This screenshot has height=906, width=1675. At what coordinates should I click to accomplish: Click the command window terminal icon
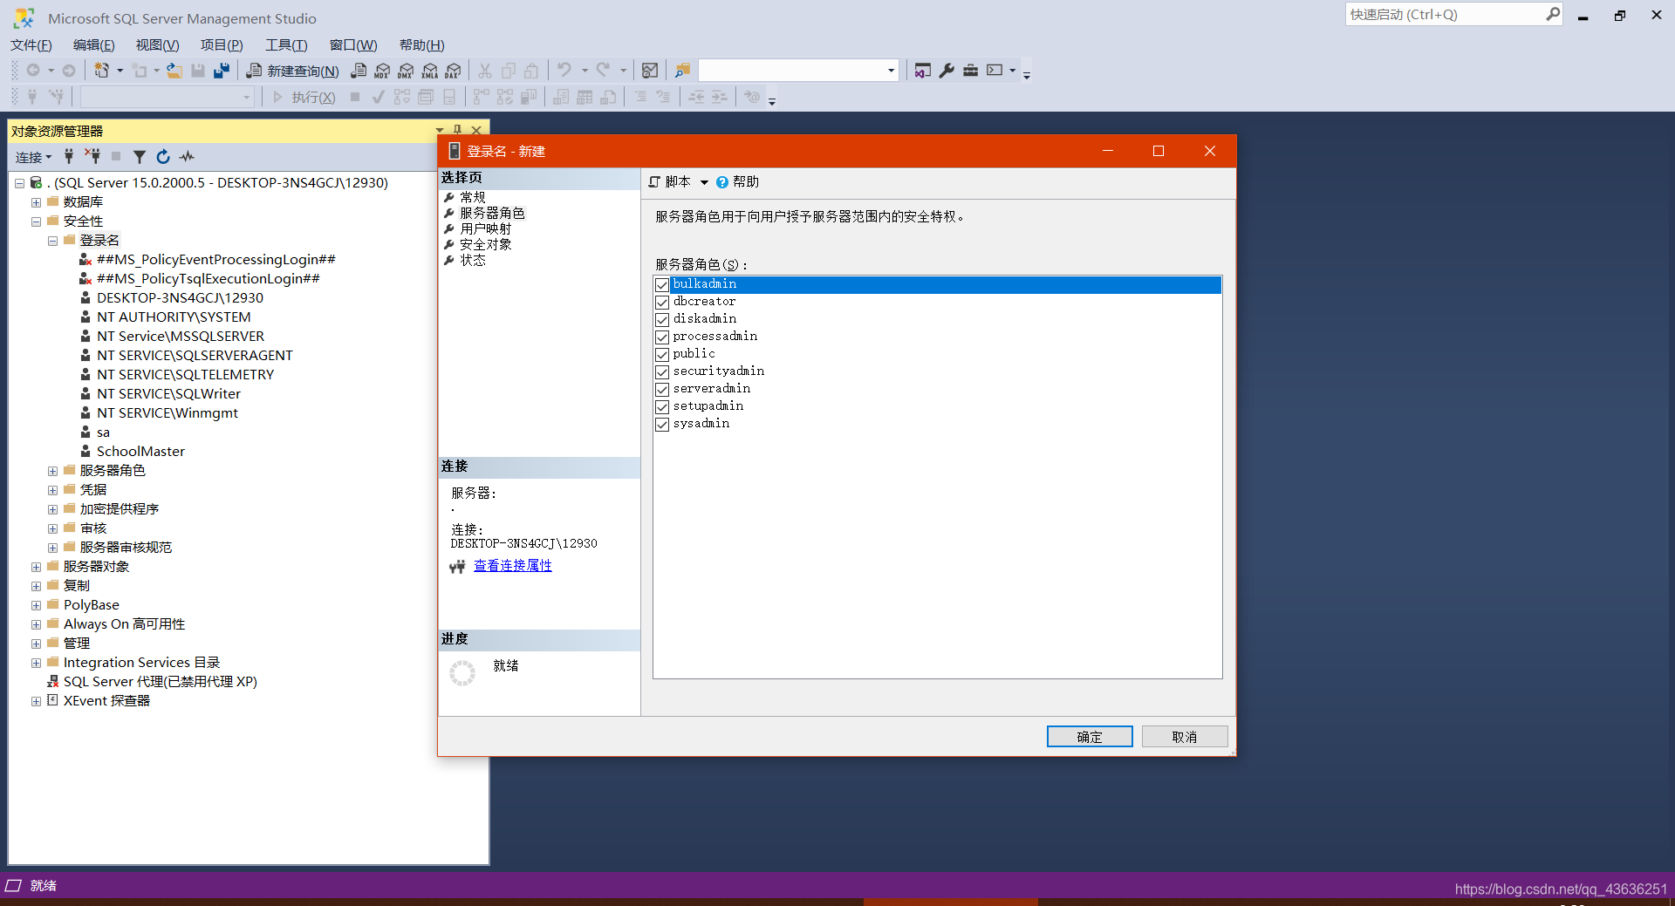[x=995, y=71]
